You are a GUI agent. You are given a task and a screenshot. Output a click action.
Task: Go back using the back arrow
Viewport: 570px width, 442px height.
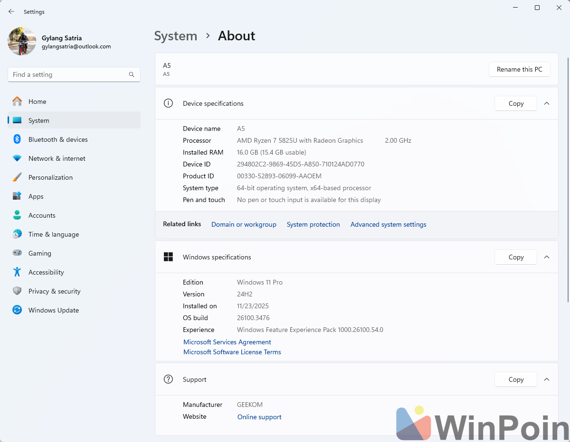click(x=11, y=12)
